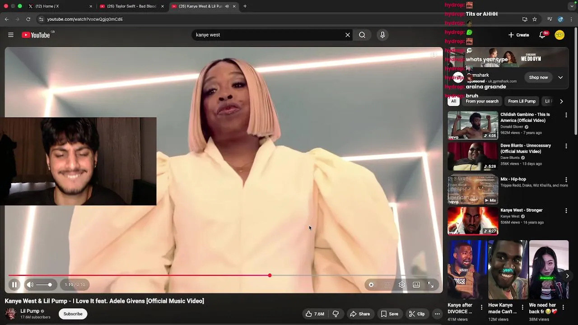Expand the Gymshark ad chevron
This screenshot has width=578, height=325.
click(x=560, y=77)
